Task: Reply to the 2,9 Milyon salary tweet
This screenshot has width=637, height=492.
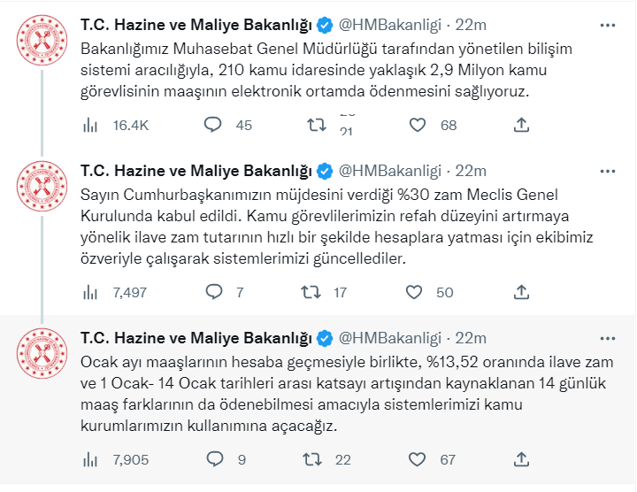Action: pyautogui.click(x=213, y=126)
